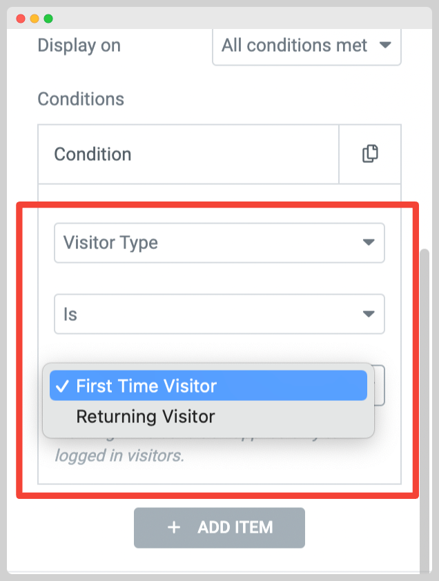Click the red close window button
439x581 pixels.
[x=21, y=19]
